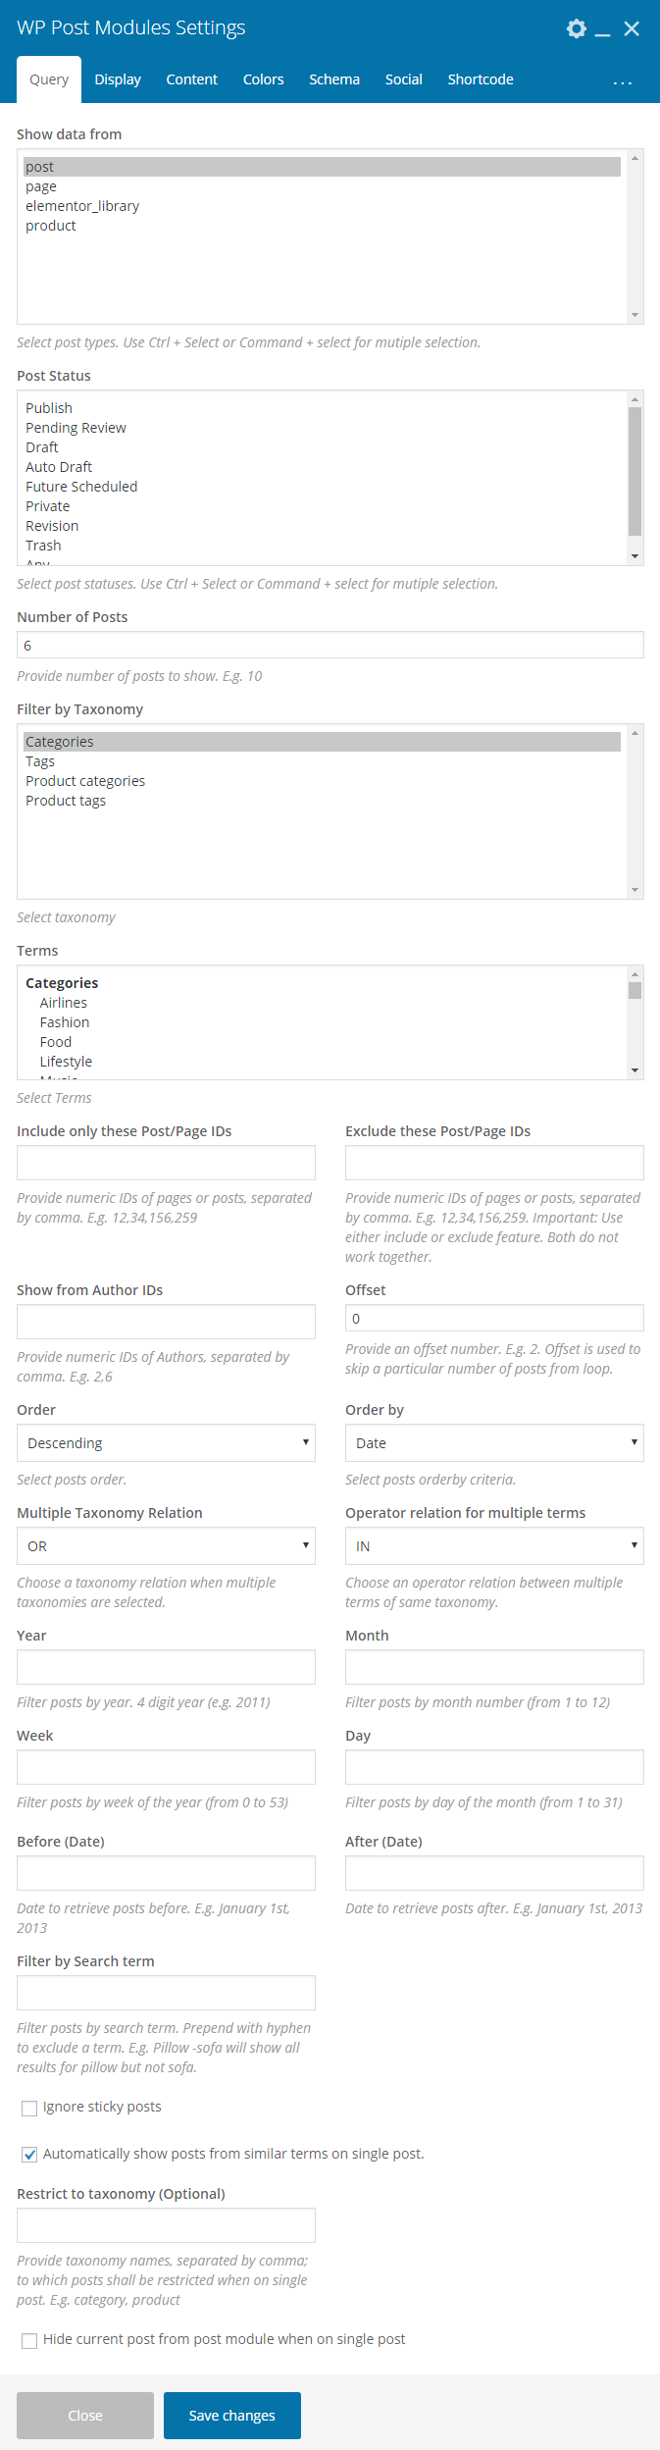Viewport: 660px width, 2450px height.
Task: Close the settings dialog with X icon
Action: pos(632,28)
